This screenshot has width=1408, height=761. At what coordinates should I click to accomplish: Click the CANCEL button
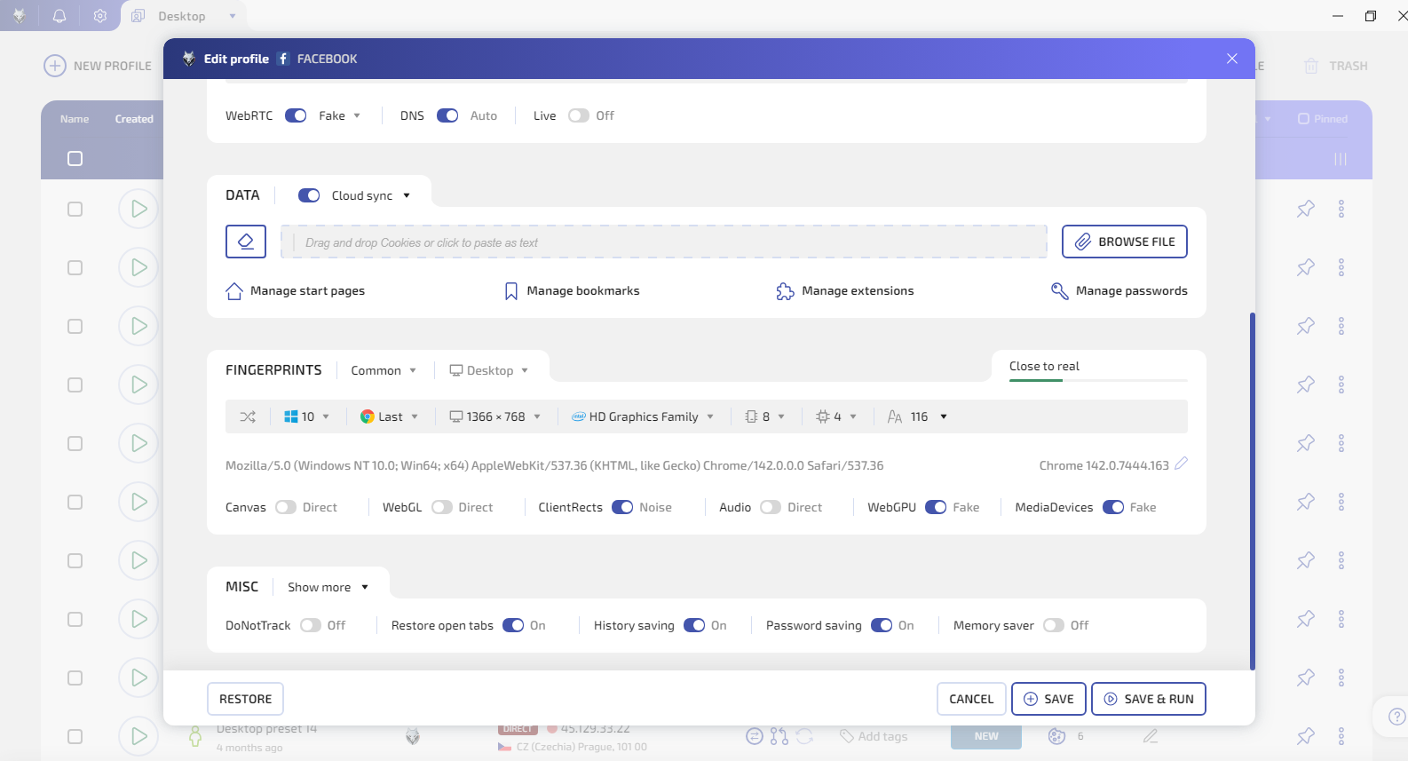(x=971, y=699)
